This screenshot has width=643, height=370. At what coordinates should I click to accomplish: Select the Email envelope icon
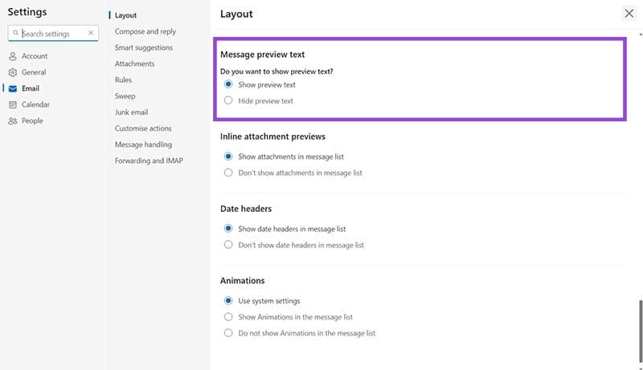pos(13,88)
